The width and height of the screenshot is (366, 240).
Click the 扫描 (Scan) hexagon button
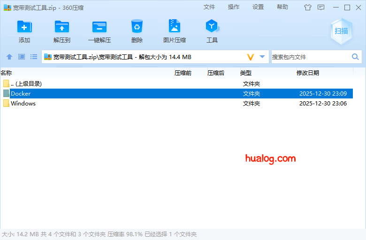pos(341,31)
